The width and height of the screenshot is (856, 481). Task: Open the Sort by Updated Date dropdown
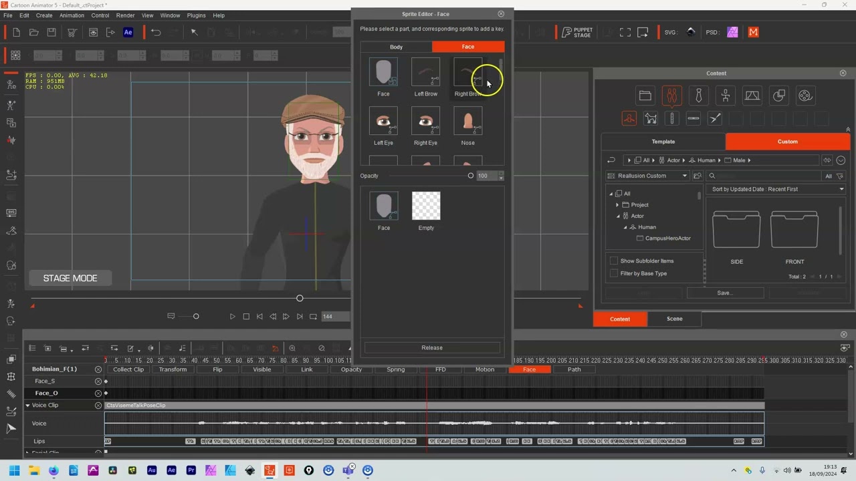tap(777, 189)
